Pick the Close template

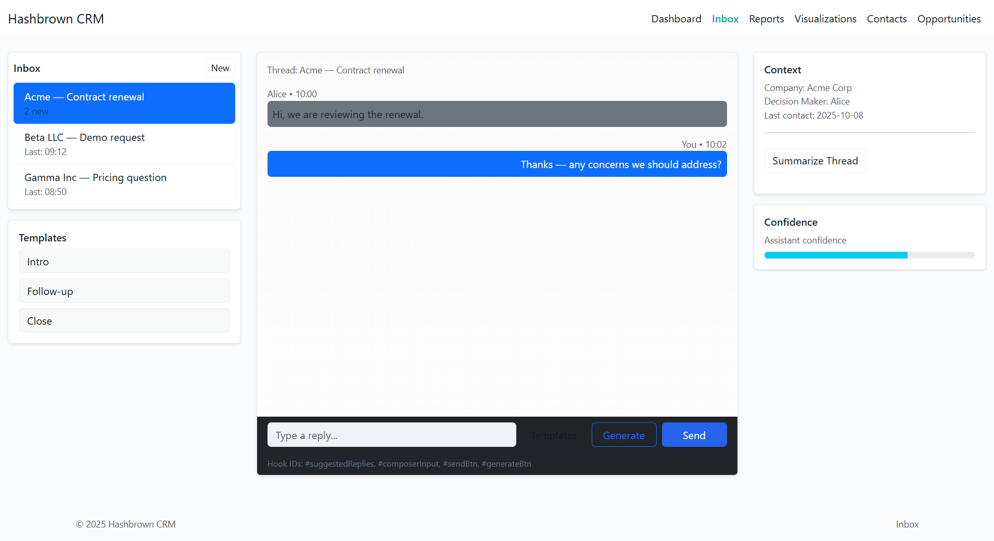coord(124,320)
